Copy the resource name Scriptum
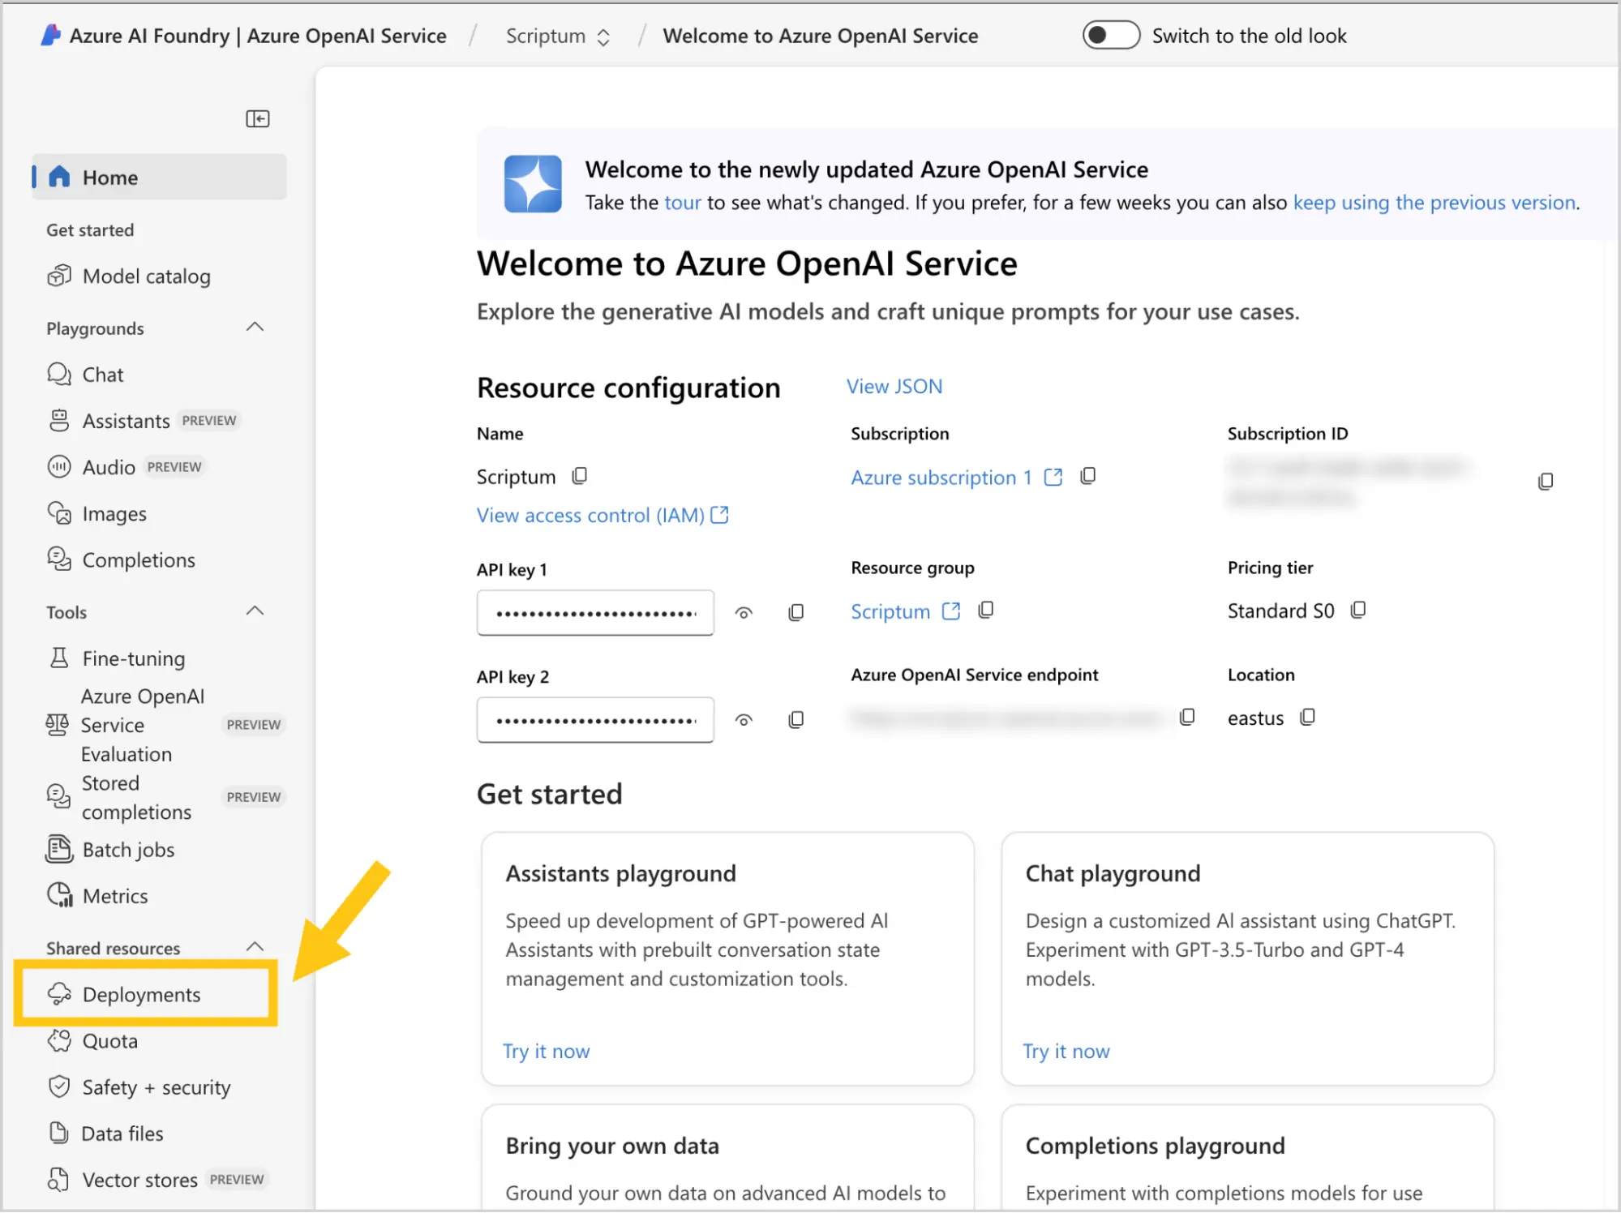 pos(580,476)
